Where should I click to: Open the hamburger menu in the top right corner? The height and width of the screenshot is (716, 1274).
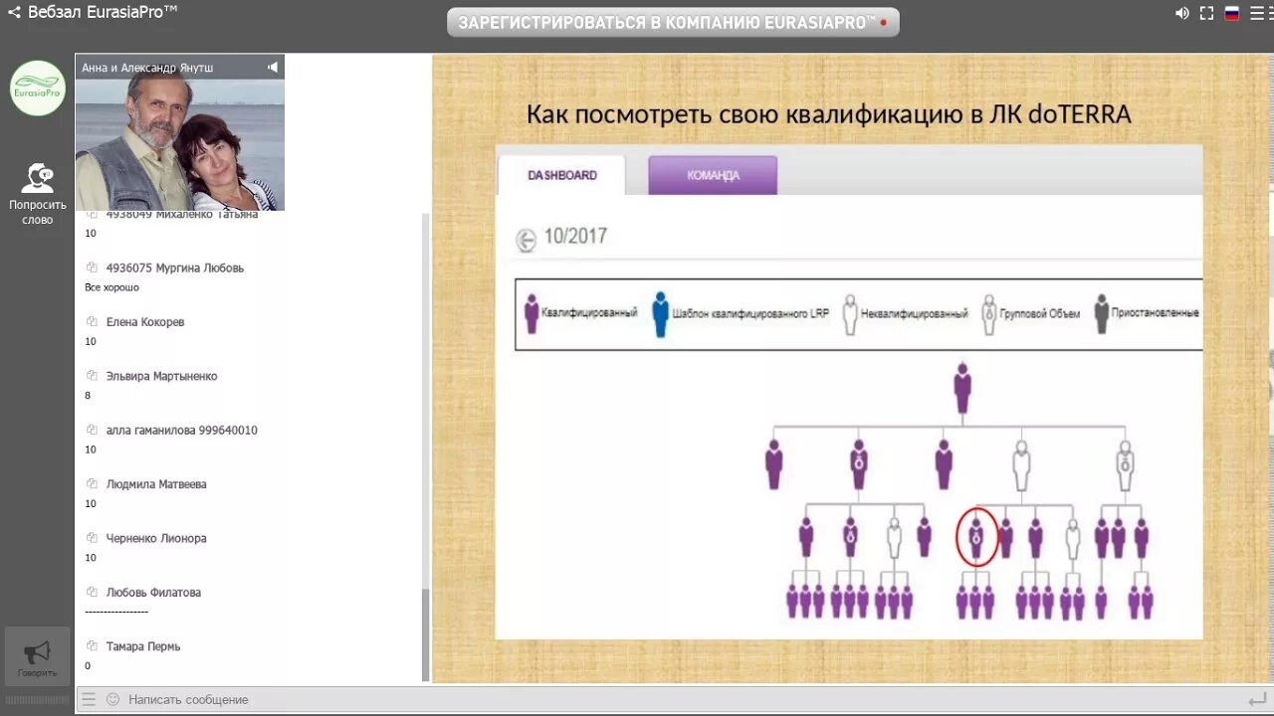(1256, 13)
